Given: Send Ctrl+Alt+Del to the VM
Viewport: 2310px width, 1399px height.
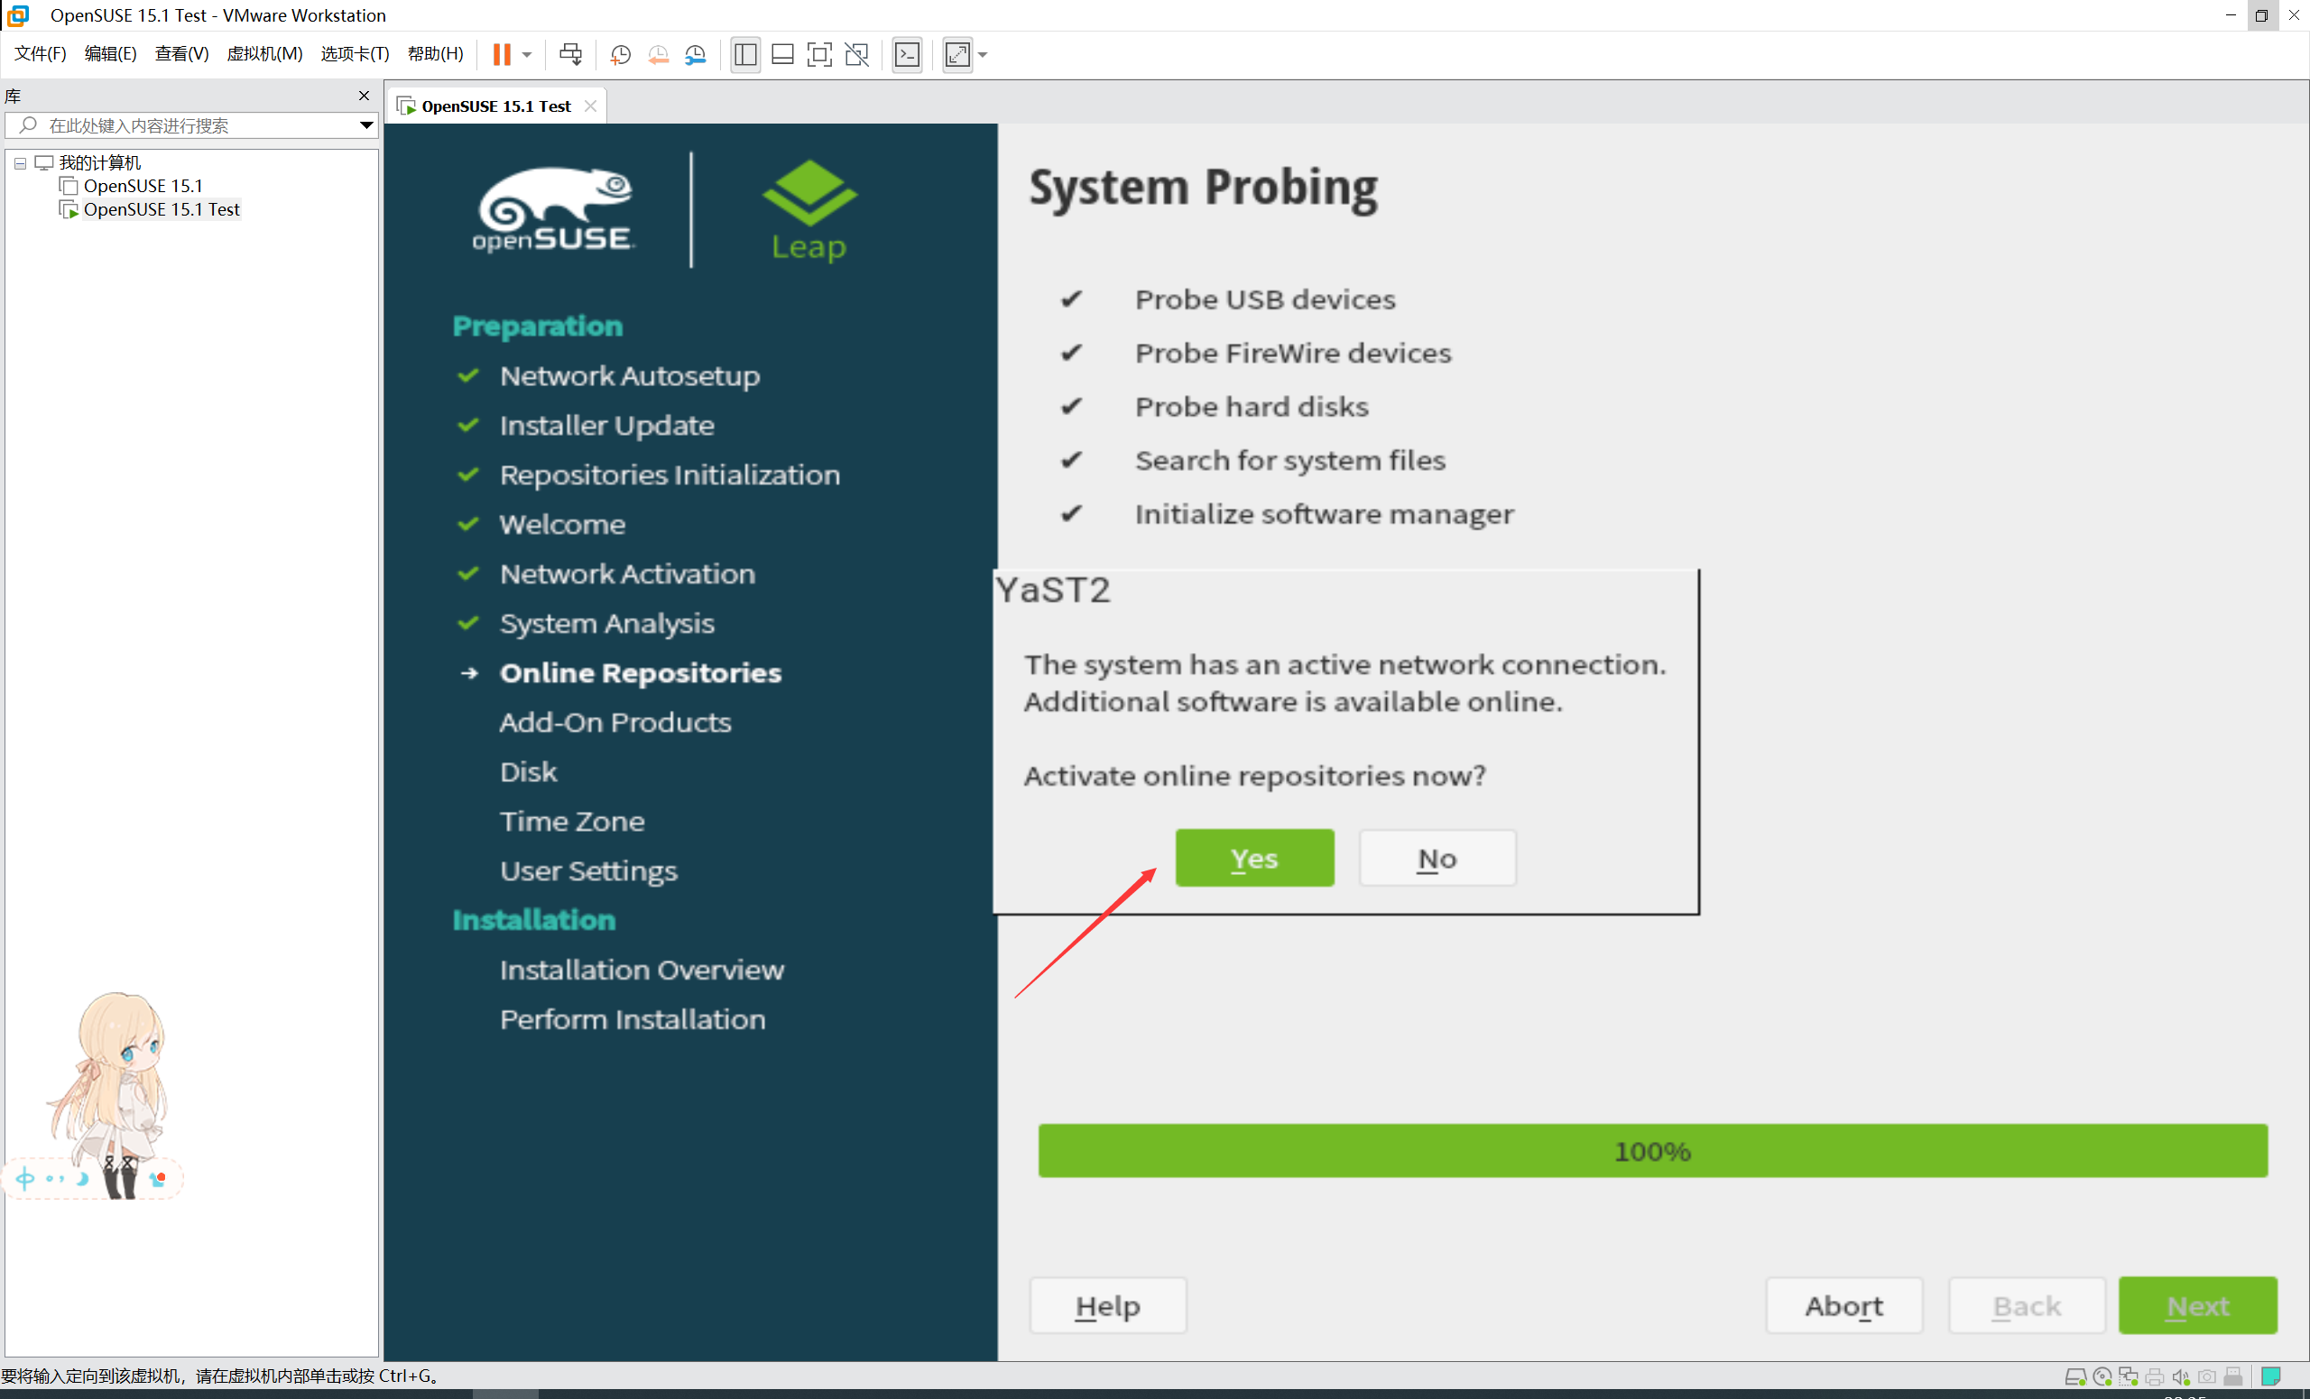Looking at the screenshot, I should click(570, 54).
